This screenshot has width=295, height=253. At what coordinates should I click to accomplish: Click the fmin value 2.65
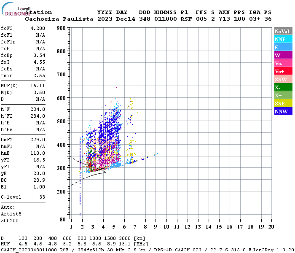(x=39, y=75)
